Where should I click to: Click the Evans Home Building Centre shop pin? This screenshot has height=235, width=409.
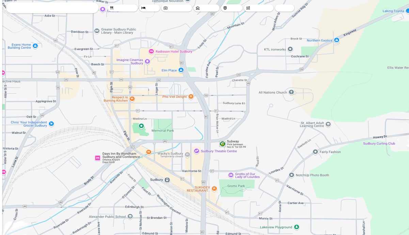(x=35, y=46)
